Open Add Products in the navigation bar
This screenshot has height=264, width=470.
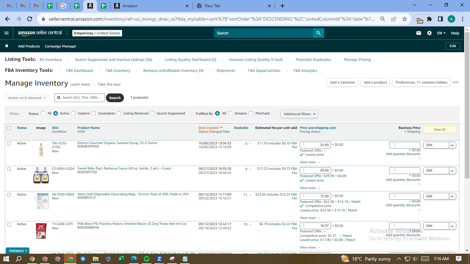coord(29,46)
